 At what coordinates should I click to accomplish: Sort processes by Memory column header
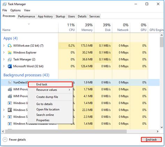[87, 30]
